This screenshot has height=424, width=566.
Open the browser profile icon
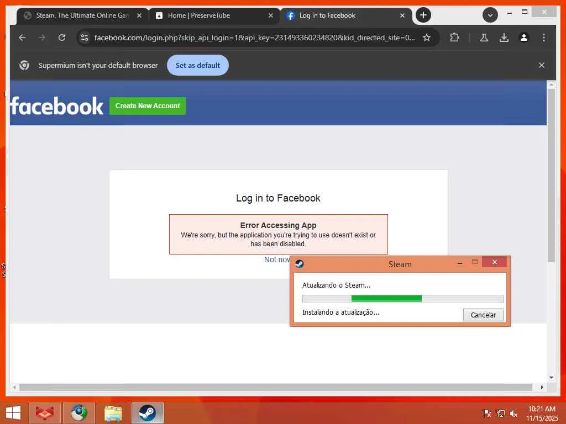click(524, 38)
